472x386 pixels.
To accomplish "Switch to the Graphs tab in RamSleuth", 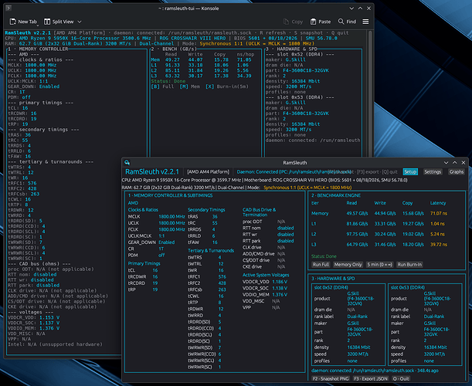I will pyautogui.click(x=457, y=172).
